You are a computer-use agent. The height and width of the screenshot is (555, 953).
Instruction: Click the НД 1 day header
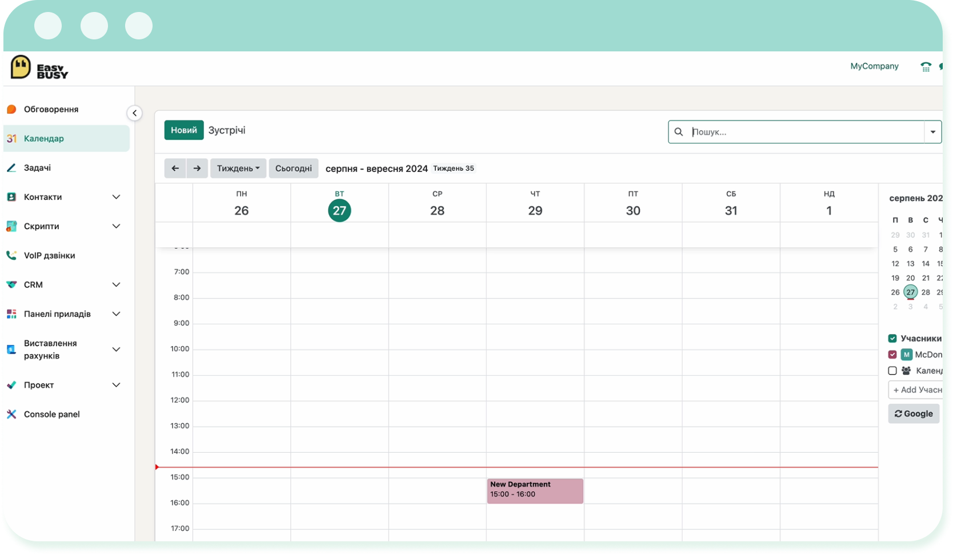pyautogui.click(x=829, y=203)
